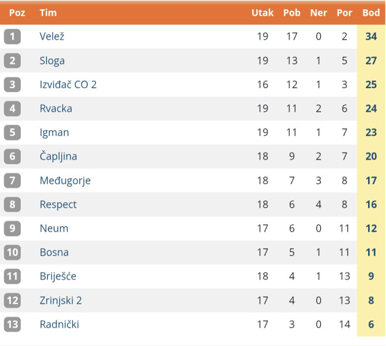The height and width of the screenshot is (346, 386).
Task: Click the Pob column header
Action: click(x=292, y=13)
